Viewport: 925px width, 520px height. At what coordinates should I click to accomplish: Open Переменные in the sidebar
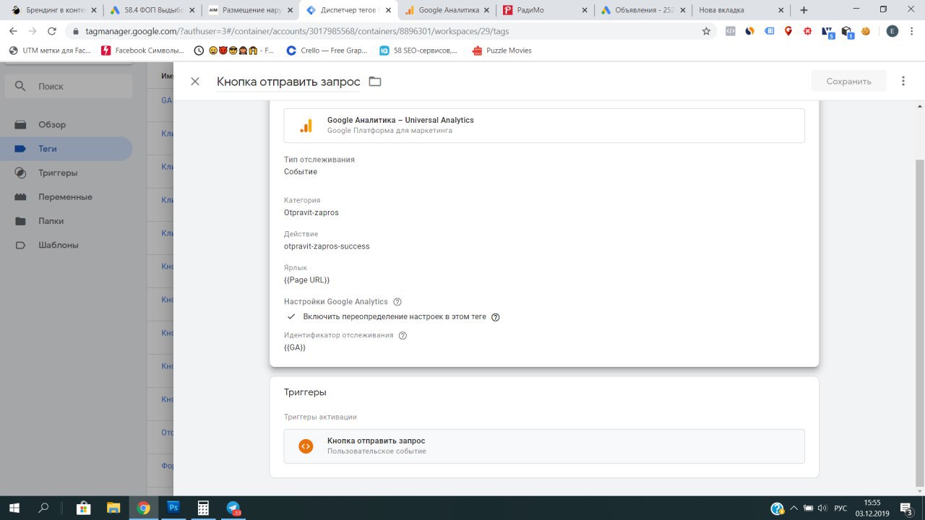tap(66, 197)
